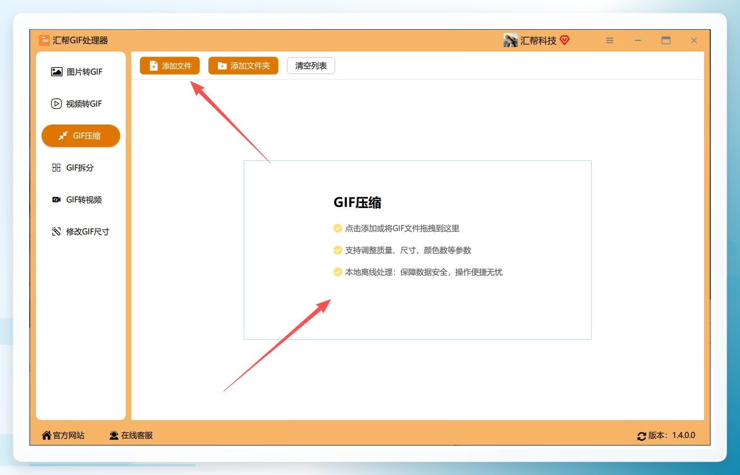The height and width of the screenshot is (475, 740).
Task: Close the 汇帮GIF处理器 window
Action: click(x=694, y=40)
